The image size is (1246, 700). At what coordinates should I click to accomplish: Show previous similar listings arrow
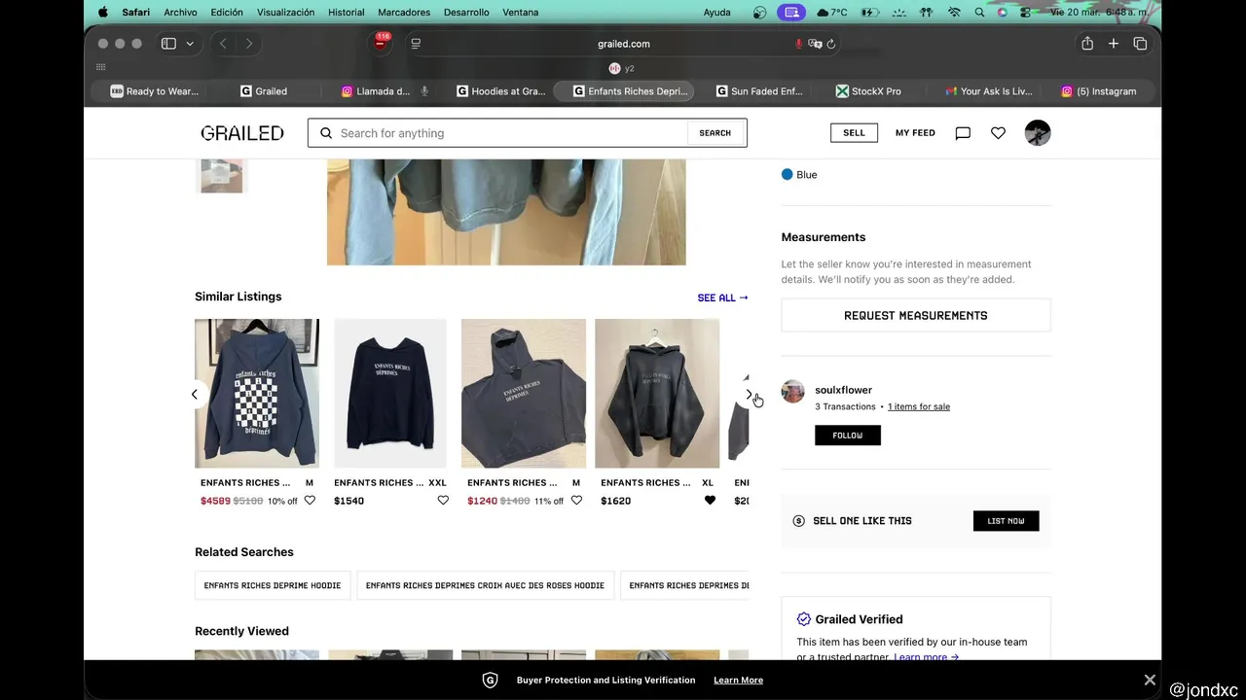pos(194,394)
